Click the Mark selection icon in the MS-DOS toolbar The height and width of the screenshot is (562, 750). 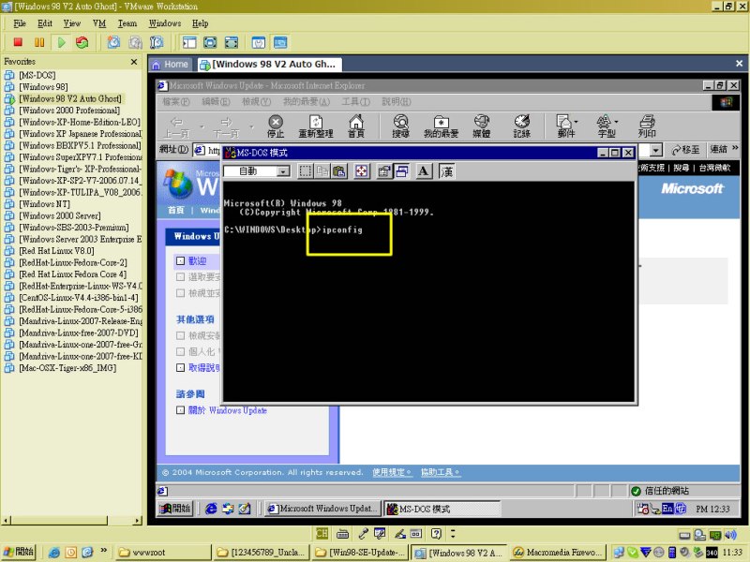[306, 171]
